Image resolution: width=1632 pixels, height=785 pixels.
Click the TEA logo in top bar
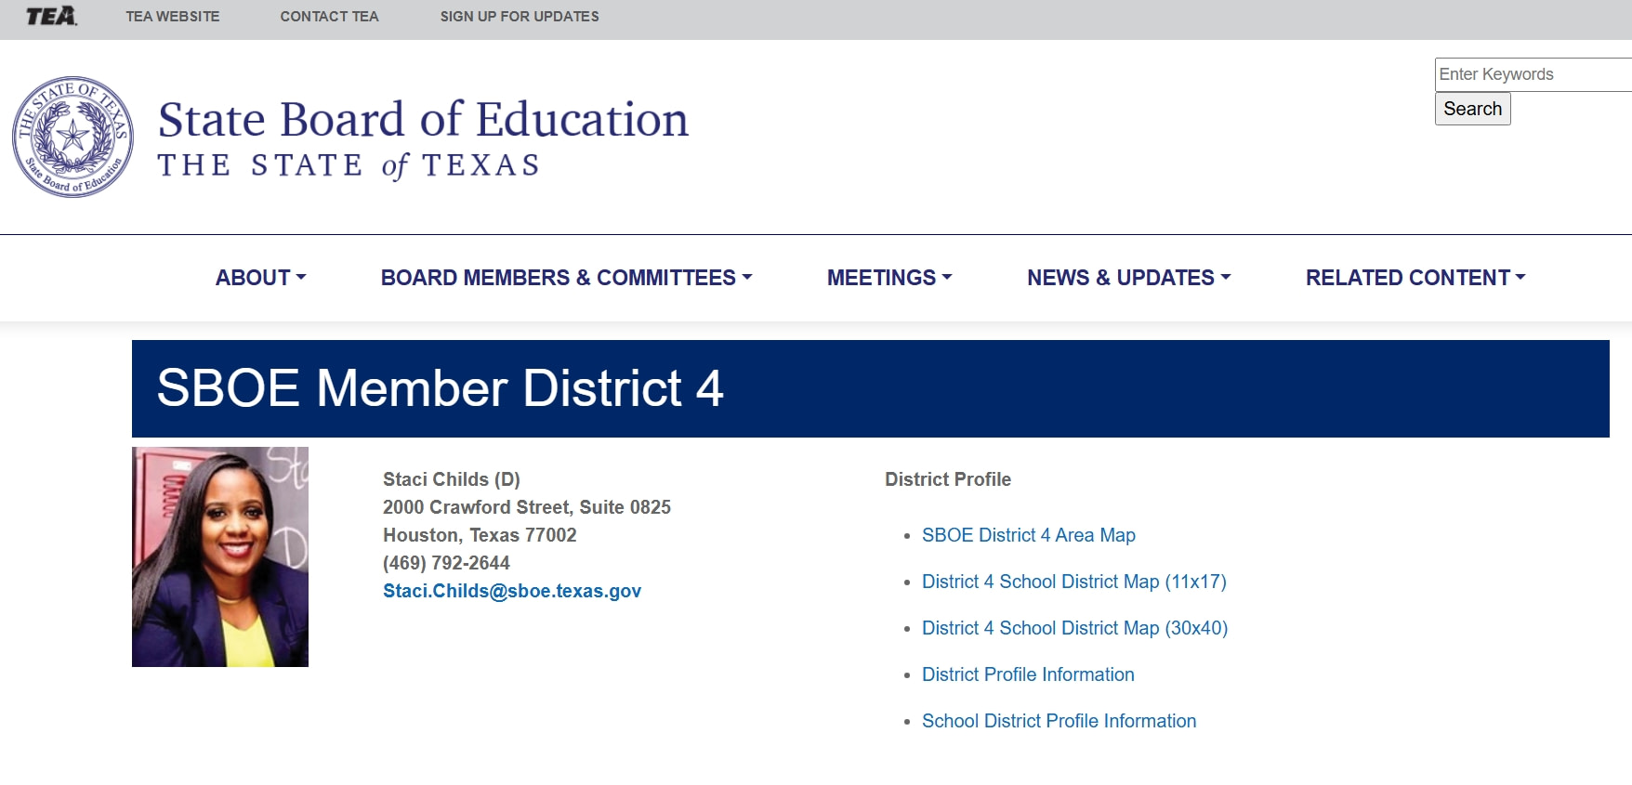pos(51,16)
